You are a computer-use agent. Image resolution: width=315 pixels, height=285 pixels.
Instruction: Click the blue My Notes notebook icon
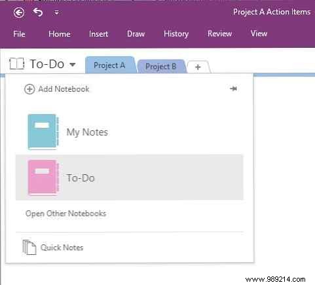(43, 132)
